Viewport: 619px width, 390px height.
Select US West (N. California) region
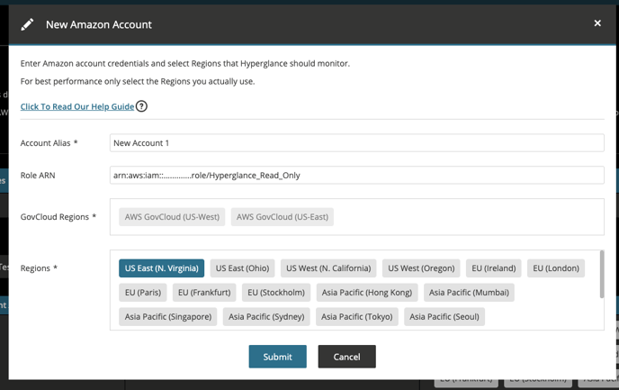328,268
